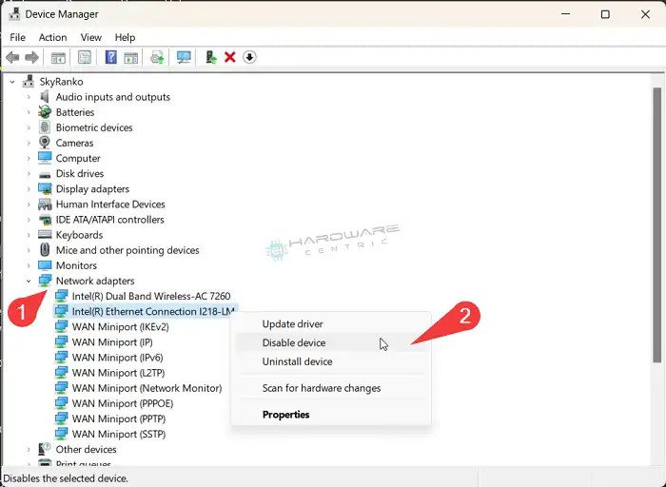Image resolution: width=666 pixels, height=487 pixels.
Task: Click the Mice and other pointing devices icon
Action: pyautogui.click(x=45, y=249)
